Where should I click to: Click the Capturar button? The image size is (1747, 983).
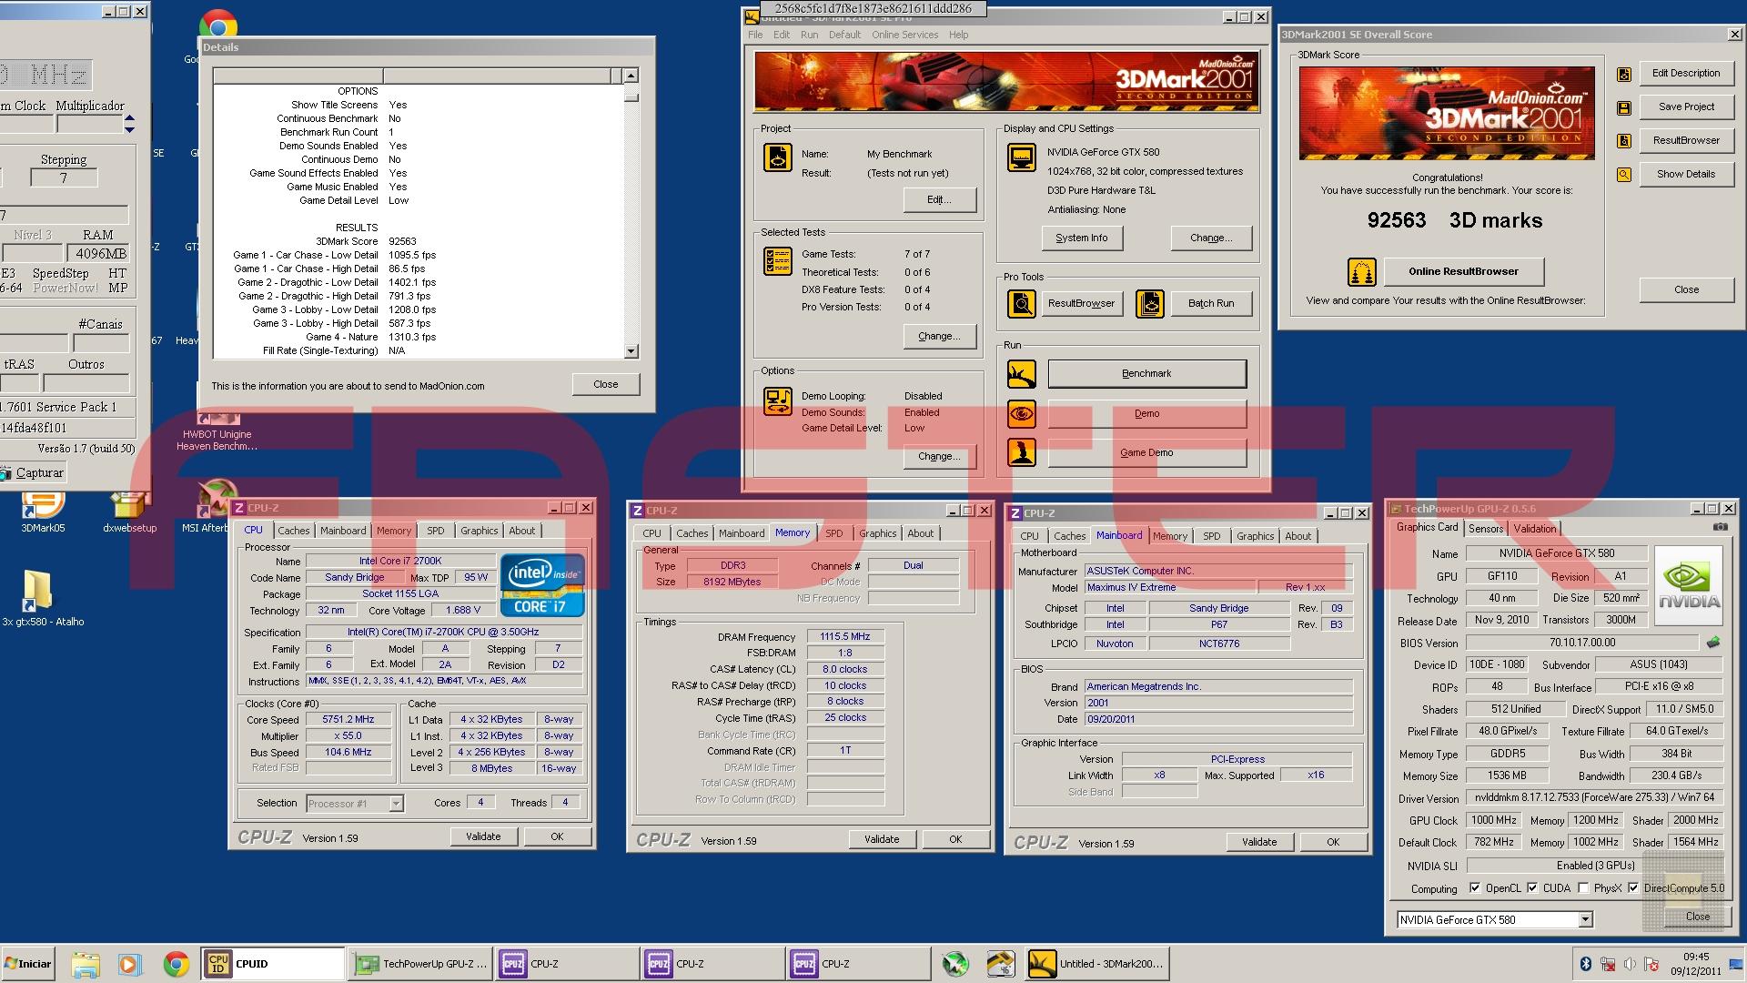point(33,473)
